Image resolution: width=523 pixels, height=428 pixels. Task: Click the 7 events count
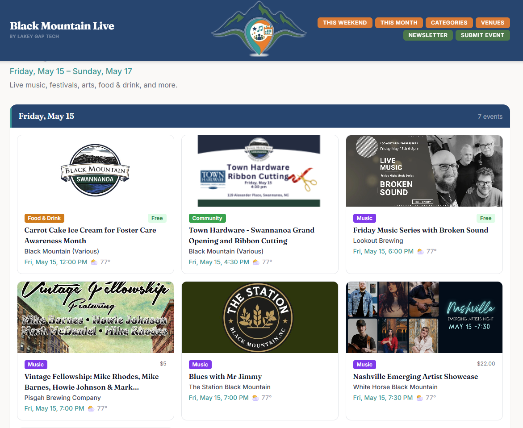[x=490, y=116]
